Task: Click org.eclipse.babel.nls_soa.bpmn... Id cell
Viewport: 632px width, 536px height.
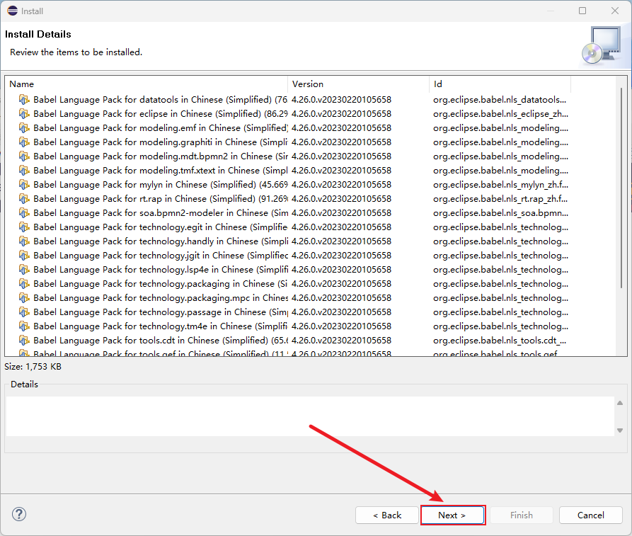Action: tap(500, 213)
